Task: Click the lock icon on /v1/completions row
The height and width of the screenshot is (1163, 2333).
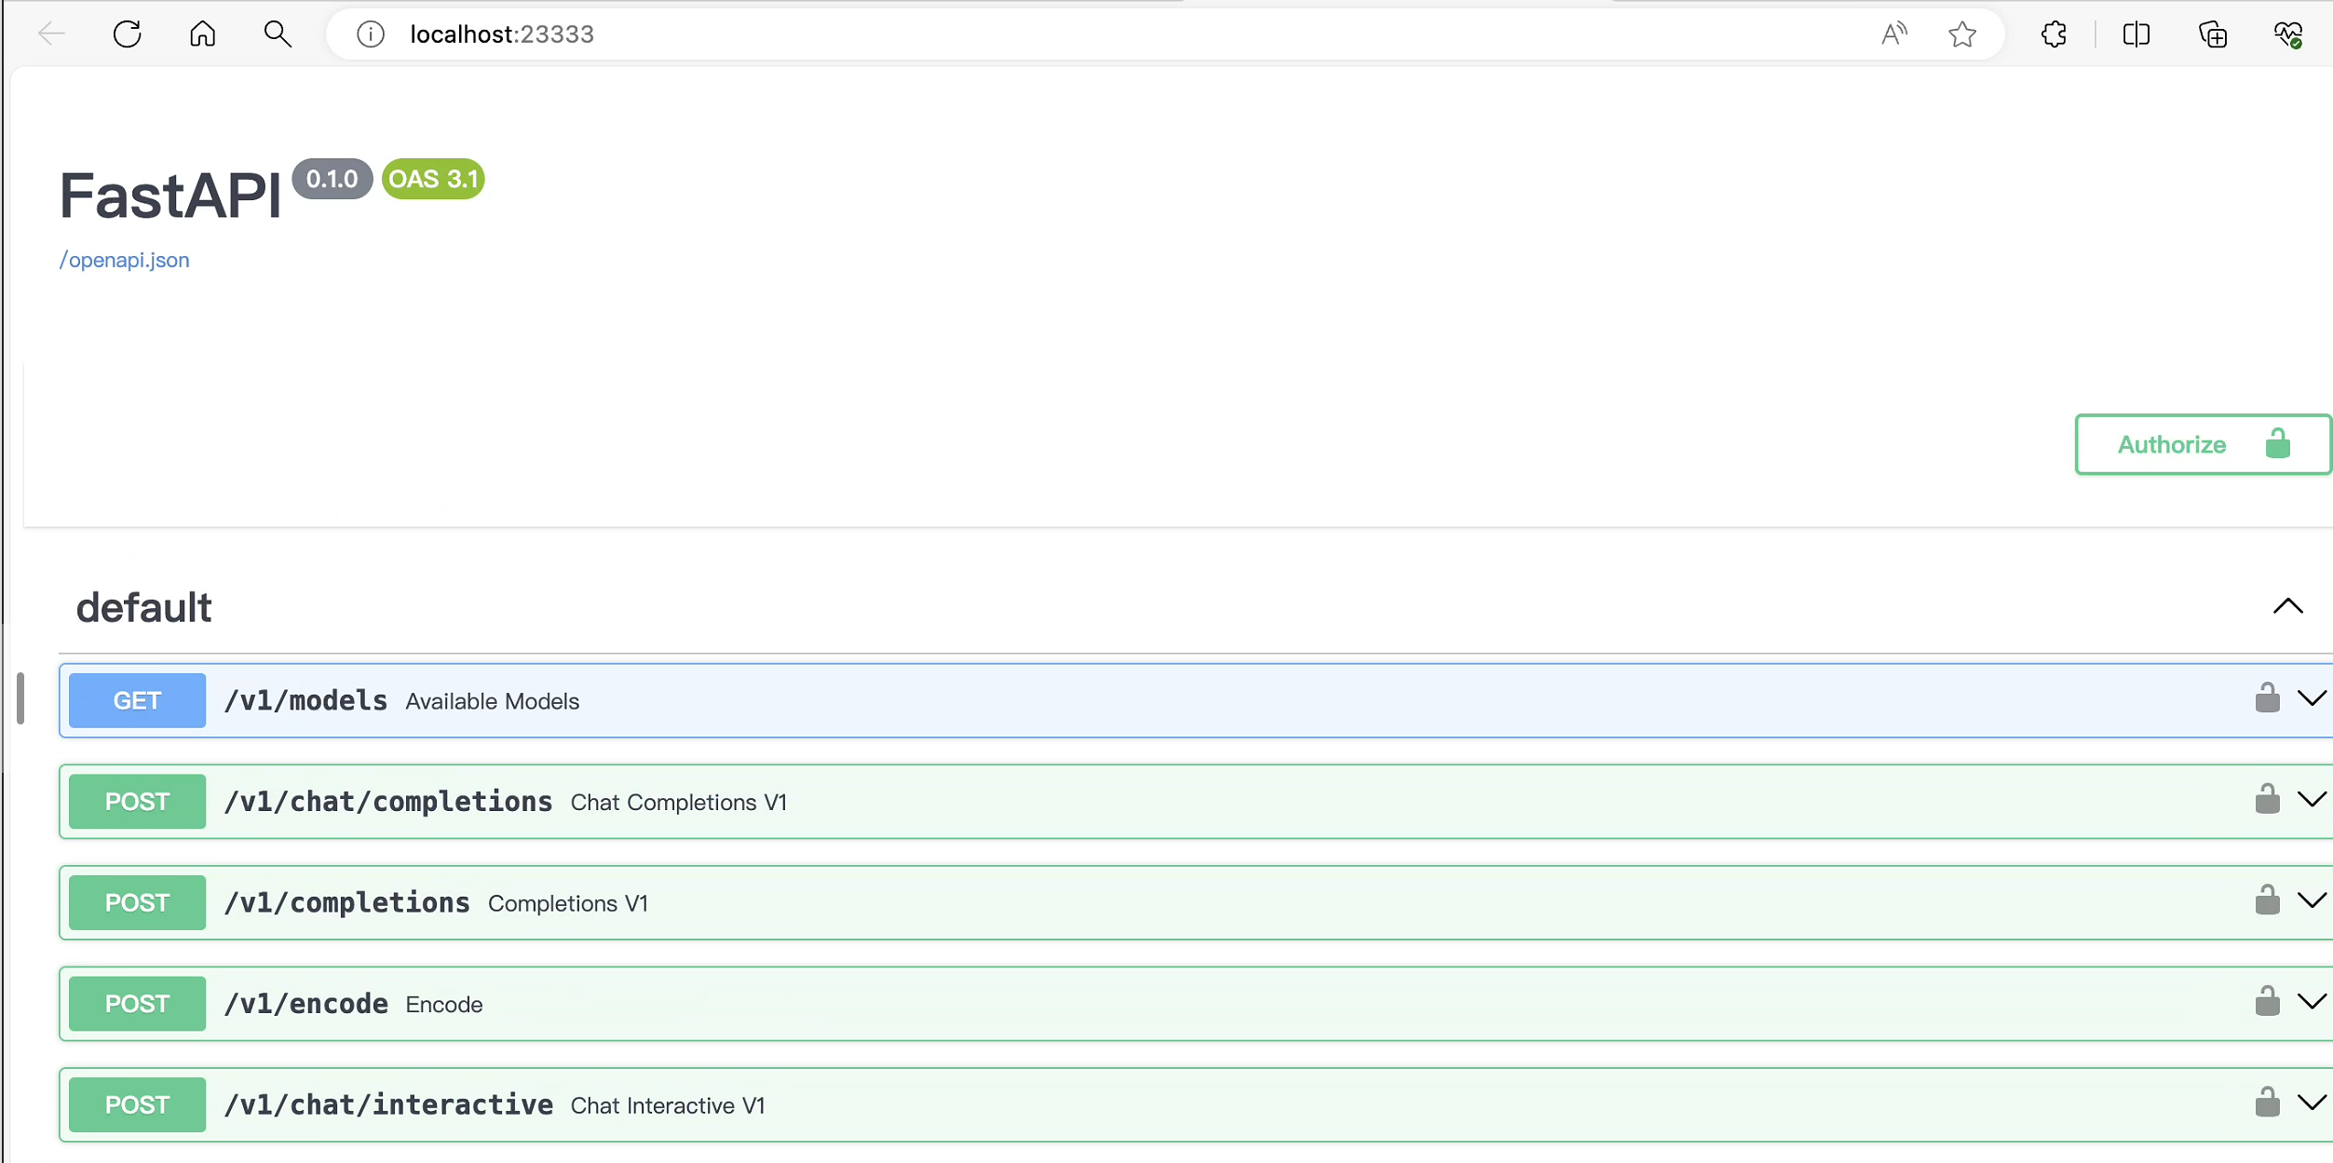Action: tap(2267, 899)
